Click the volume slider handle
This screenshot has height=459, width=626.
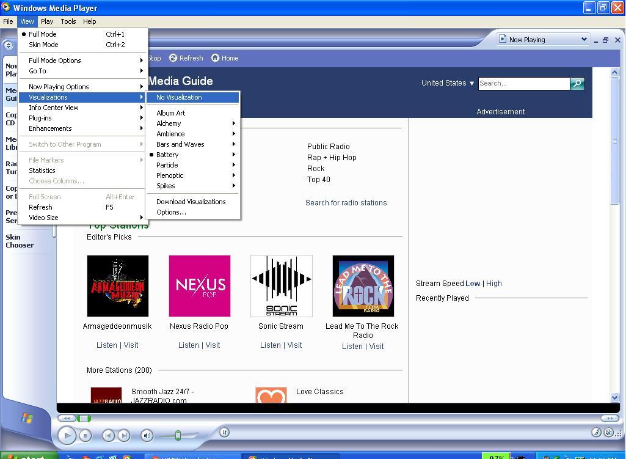click(x=178, y=435)
